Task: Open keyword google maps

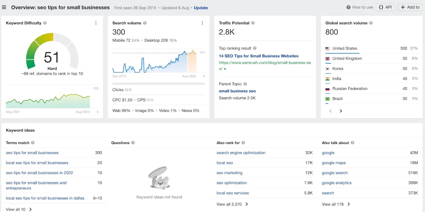Action: pos(334,163)
